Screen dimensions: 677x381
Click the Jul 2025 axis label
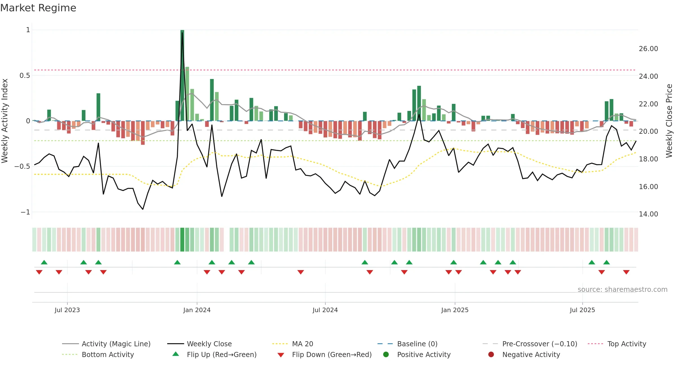pos(582,310)
